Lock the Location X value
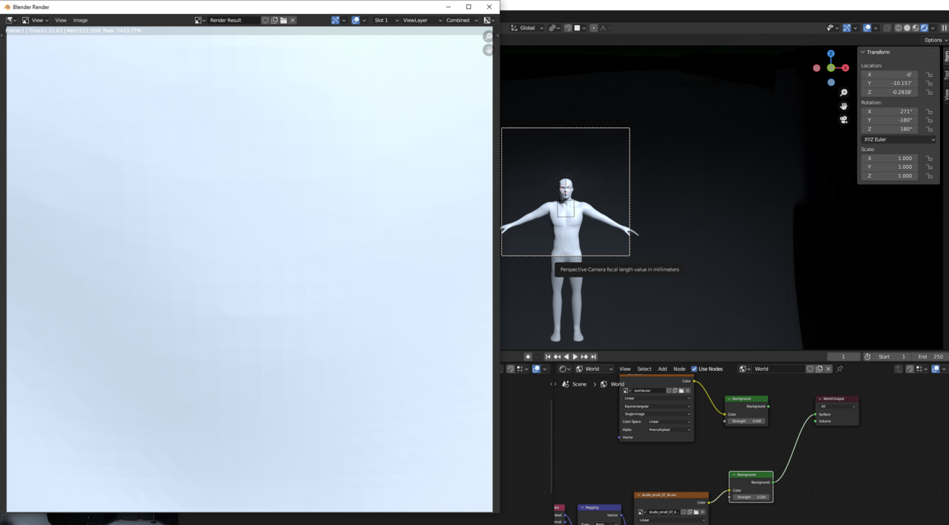949x525 pixels. click(x=929, y=75)
